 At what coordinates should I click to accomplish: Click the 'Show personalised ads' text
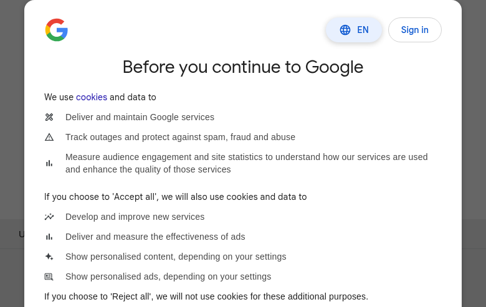[x=168, y=276]
